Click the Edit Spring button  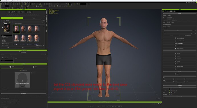click(180, 64)
